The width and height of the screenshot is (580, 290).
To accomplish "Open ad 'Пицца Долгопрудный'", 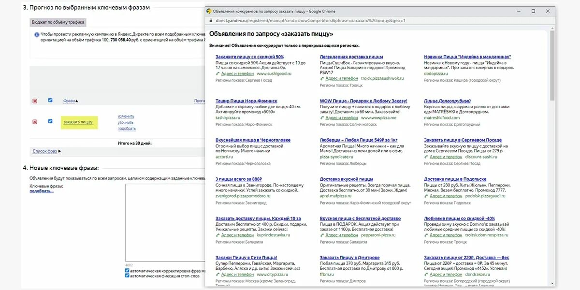I will pos(448,101).
